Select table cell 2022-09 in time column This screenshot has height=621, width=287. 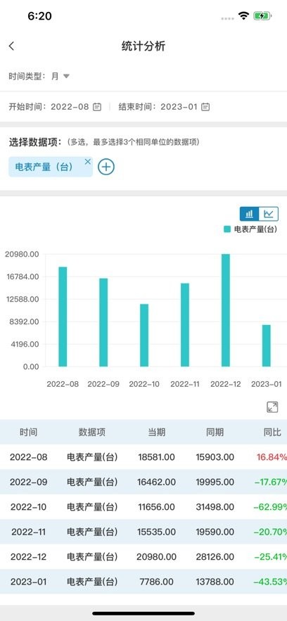pos(29,482)
